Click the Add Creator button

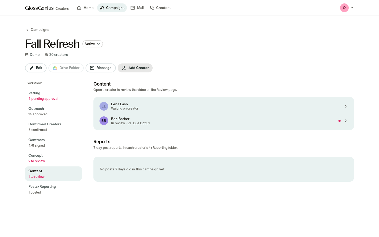tap(135, 68)
